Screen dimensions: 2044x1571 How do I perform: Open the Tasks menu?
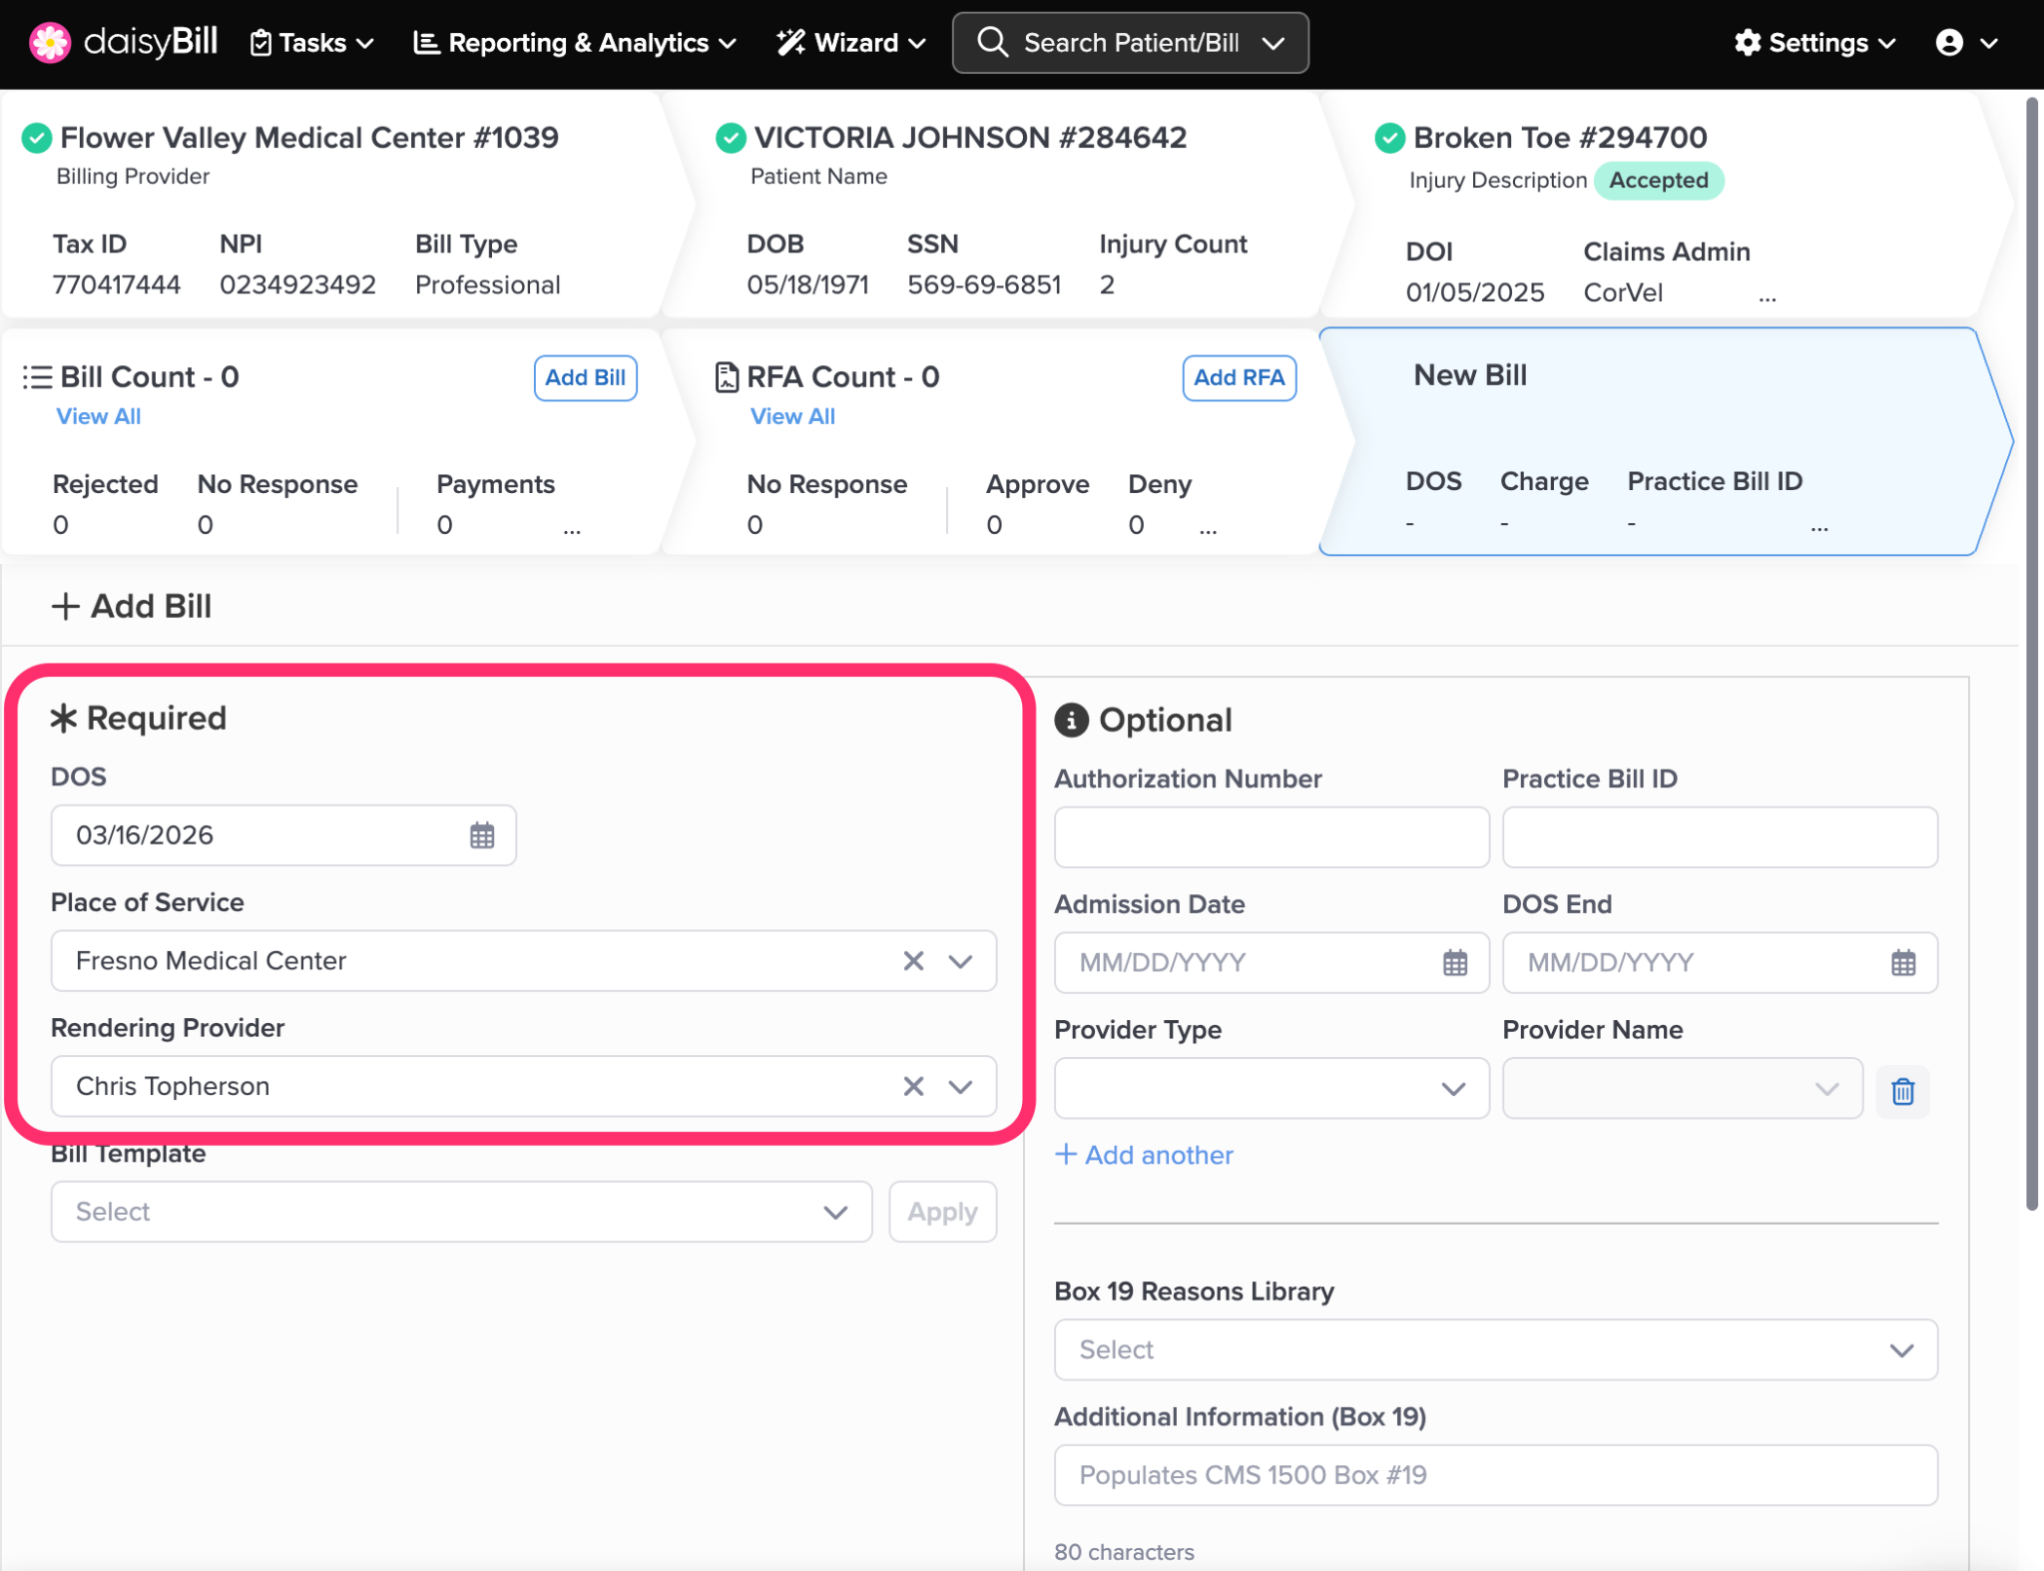pyautogui.click(x=311, y=43)
